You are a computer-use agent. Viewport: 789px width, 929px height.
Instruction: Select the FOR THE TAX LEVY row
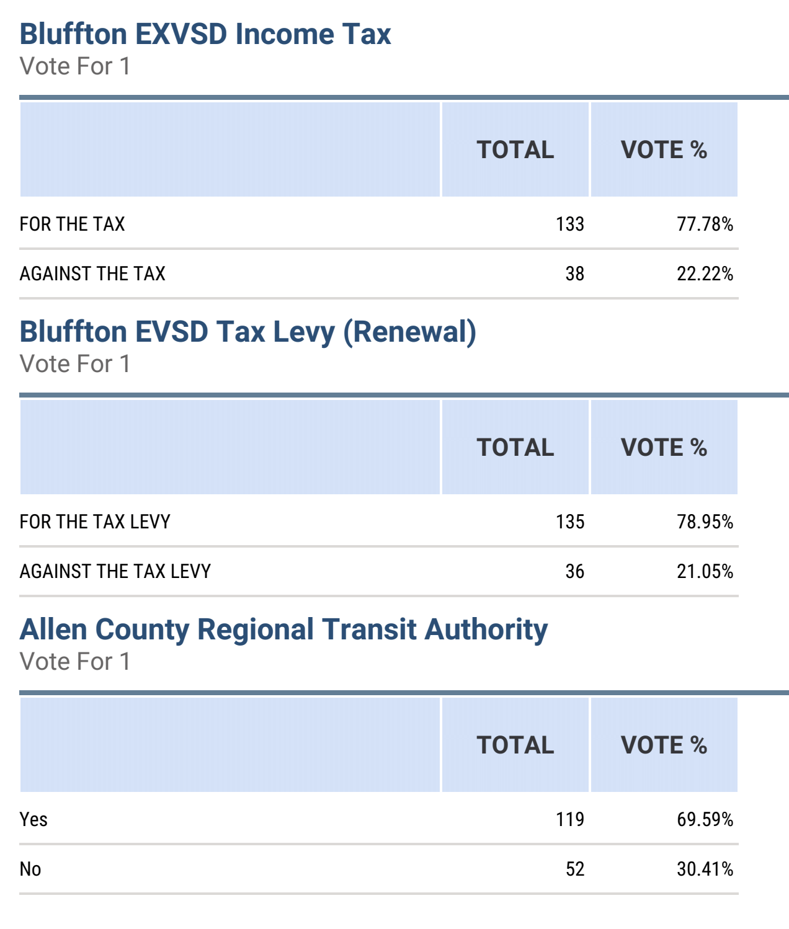(379, 522)
